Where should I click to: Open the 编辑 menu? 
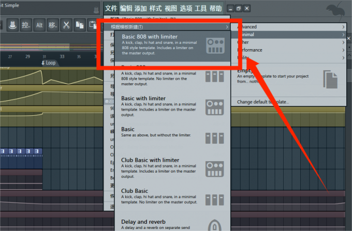pos(126,8)
